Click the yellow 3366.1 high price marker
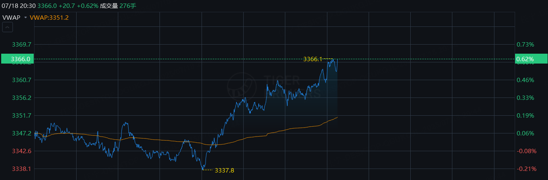 [x=313, y=59]
